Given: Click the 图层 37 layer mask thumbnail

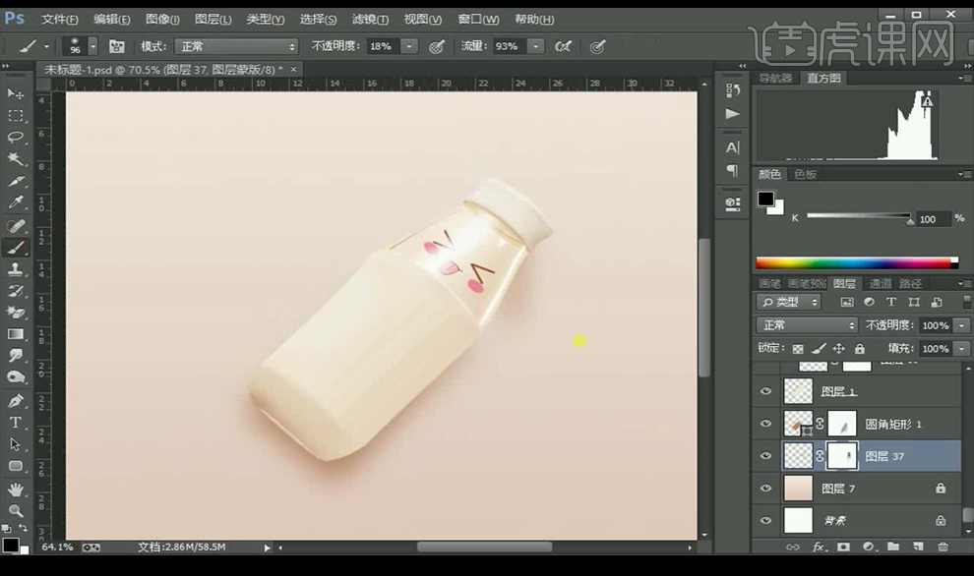Looking at the screenshot, I should pyautogui.click(x=841, y=455).
